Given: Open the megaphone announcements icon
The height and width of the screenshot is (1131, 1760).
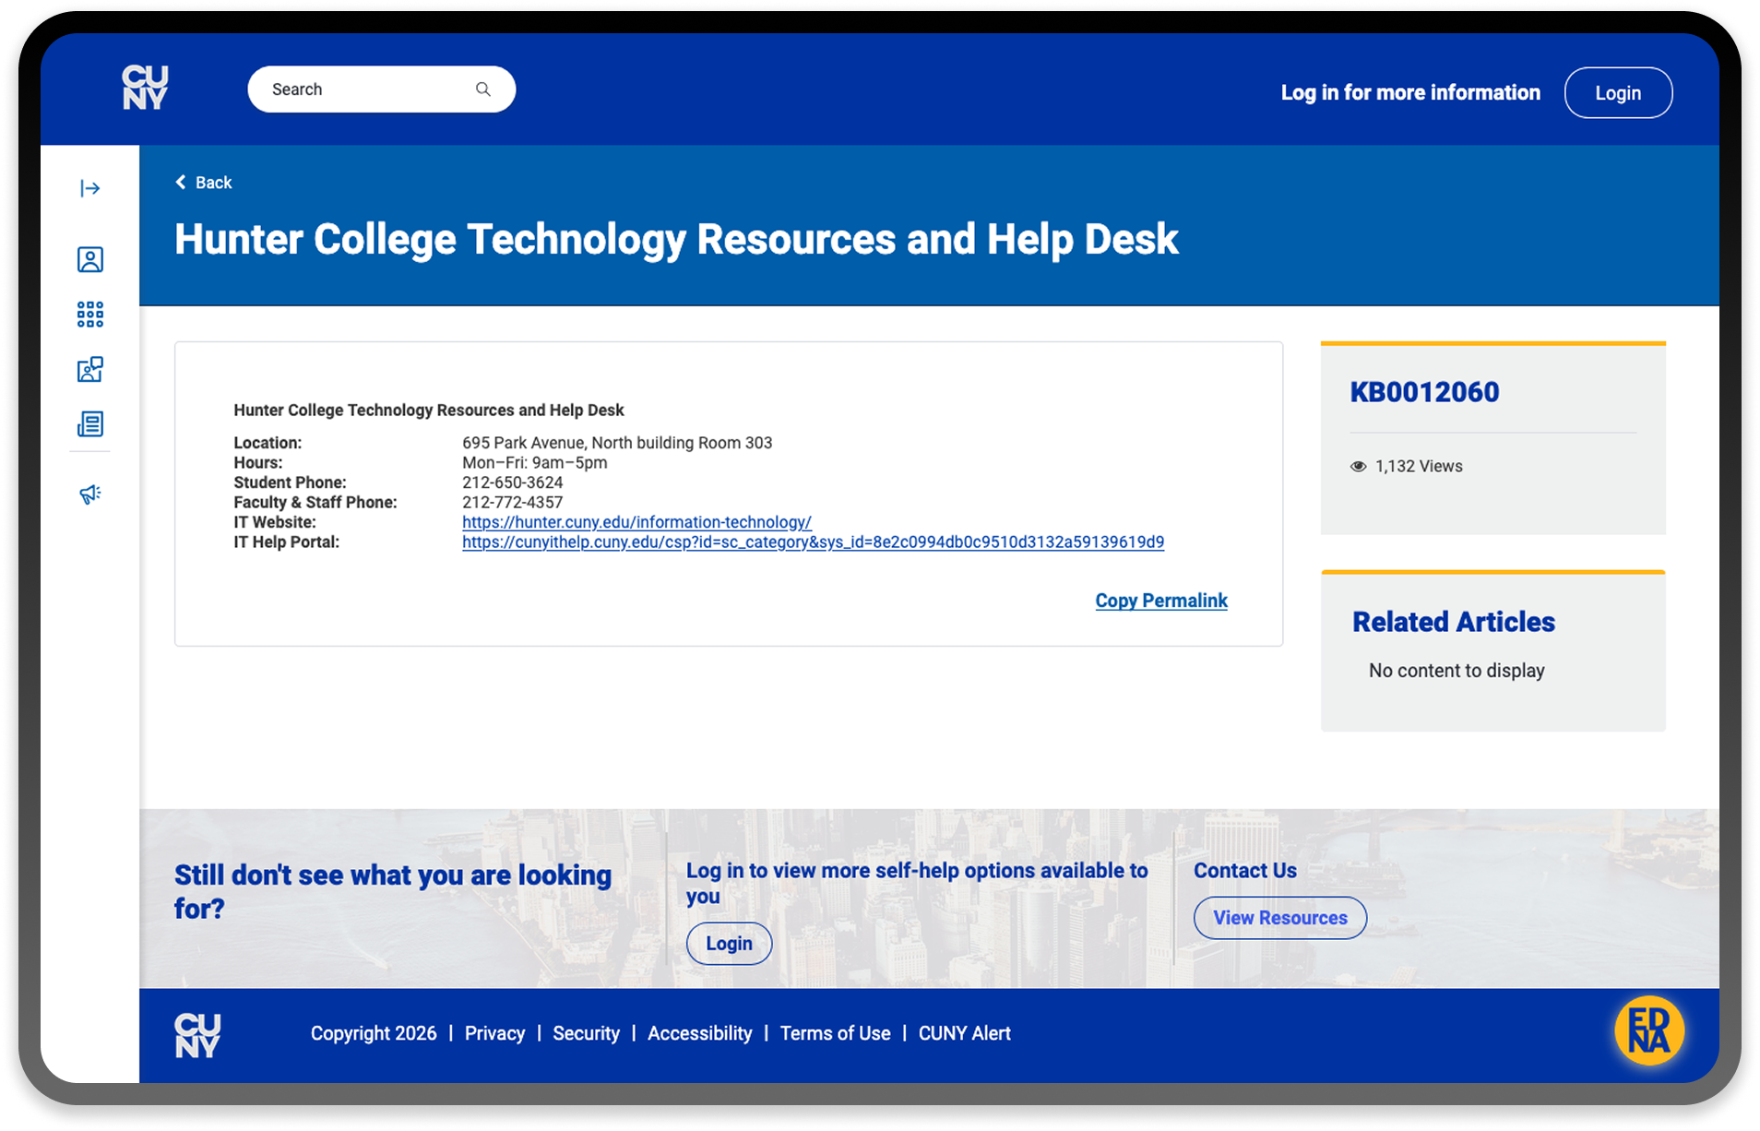Looking at the screenshot, I should (x=89, y=494).
